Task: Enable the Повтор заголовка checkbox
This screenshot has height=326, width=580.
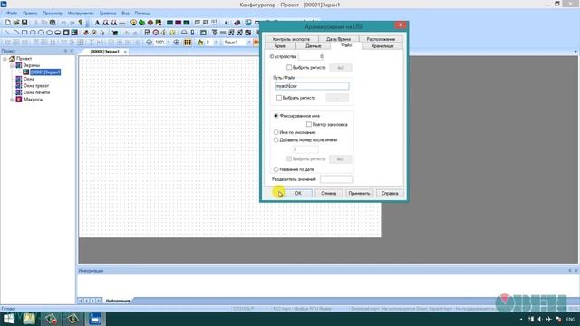Action: (x=309, y=124)
